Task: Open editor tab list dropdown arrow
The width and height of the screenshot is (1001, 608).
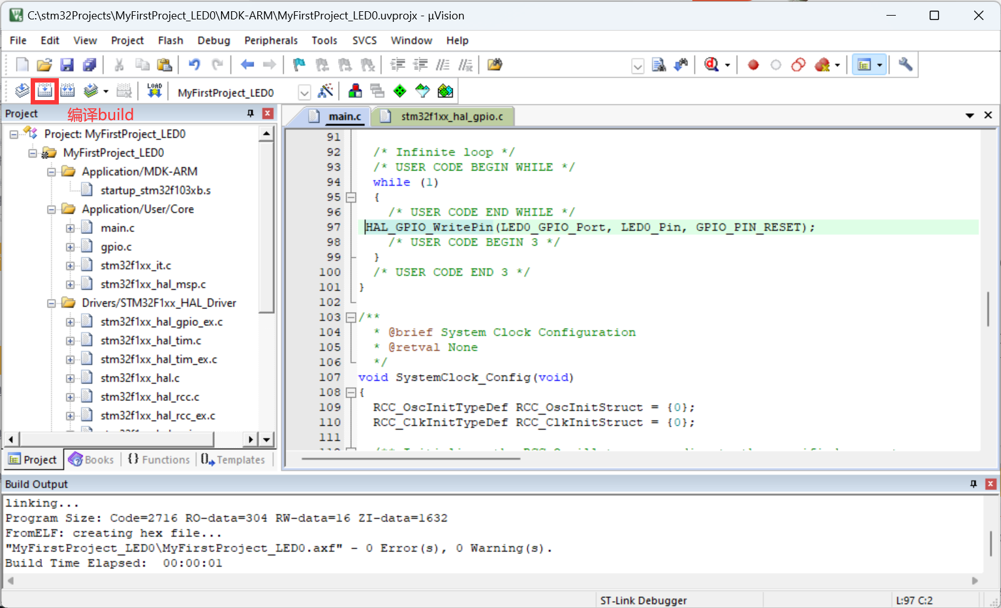Action: (970, 116)
